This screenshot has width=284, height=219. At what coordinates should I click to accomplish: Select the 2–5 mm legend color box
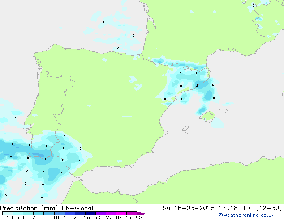(x=39, y=213)
